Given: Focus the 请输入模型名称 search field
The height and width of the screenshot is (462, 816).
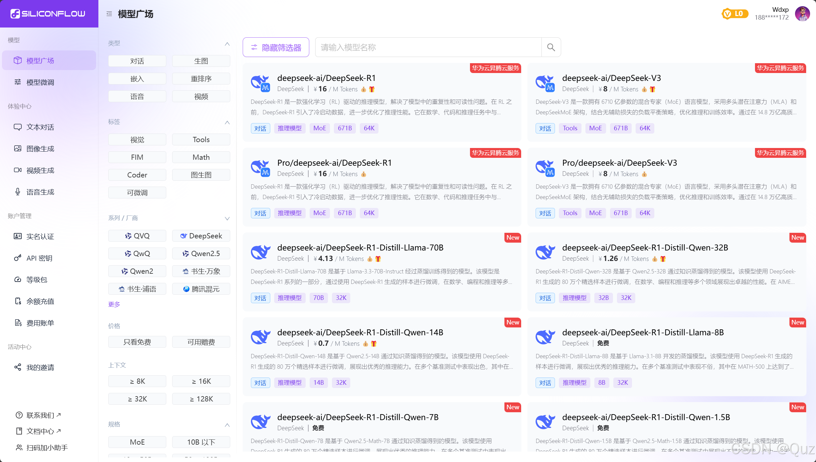Looking at the screenshot, I should [x=428, y=47].
